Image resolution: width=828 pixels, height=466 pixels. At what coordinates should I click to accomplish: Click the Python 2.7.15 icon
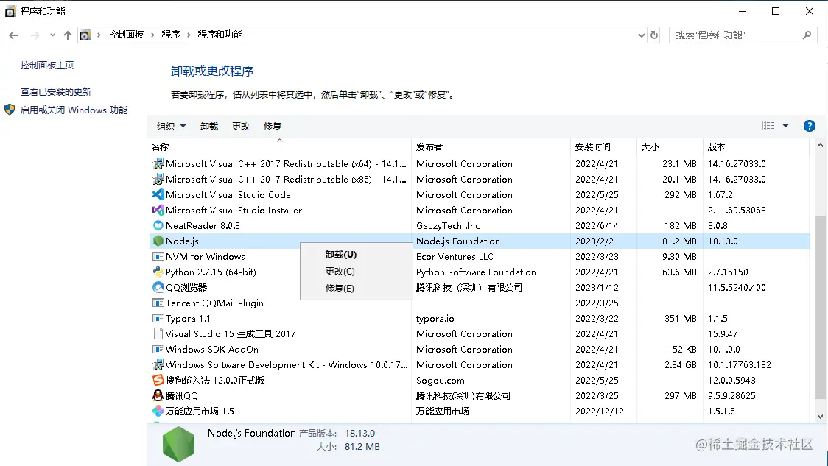[158, 272]
